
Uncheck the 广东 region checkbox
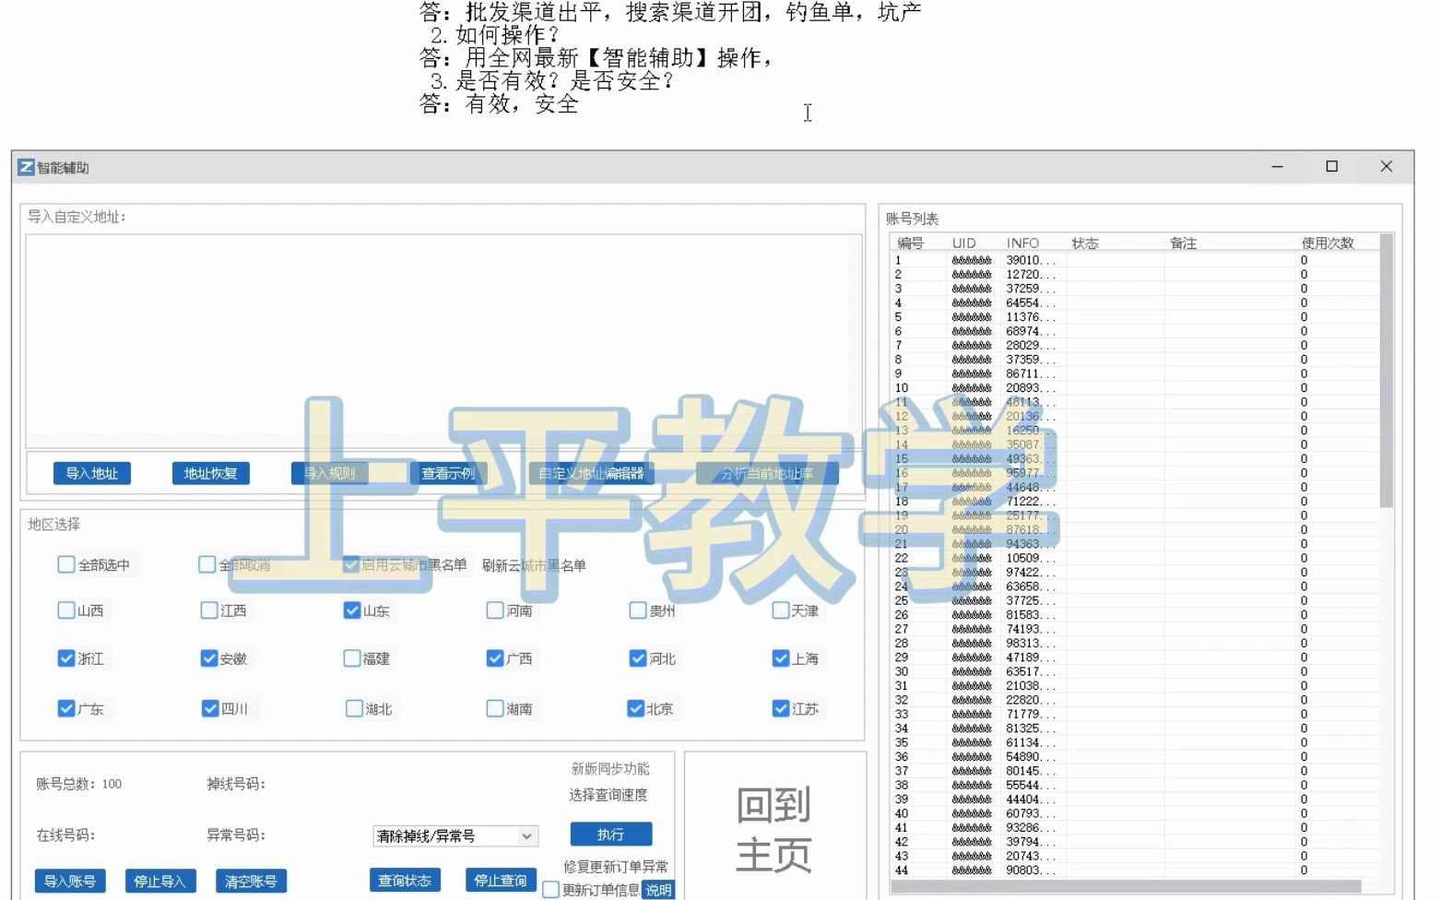point(66,708)
